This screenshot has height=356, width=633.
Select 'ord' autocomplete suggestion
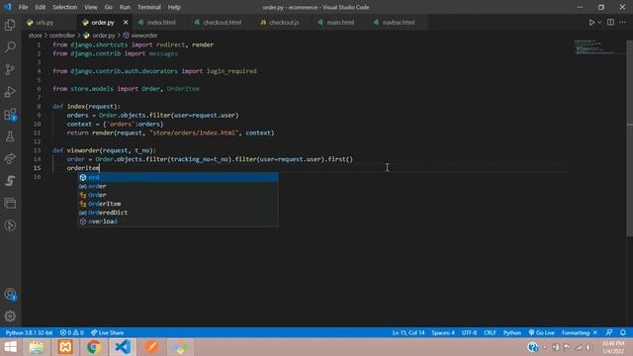(x=178, y=177)
